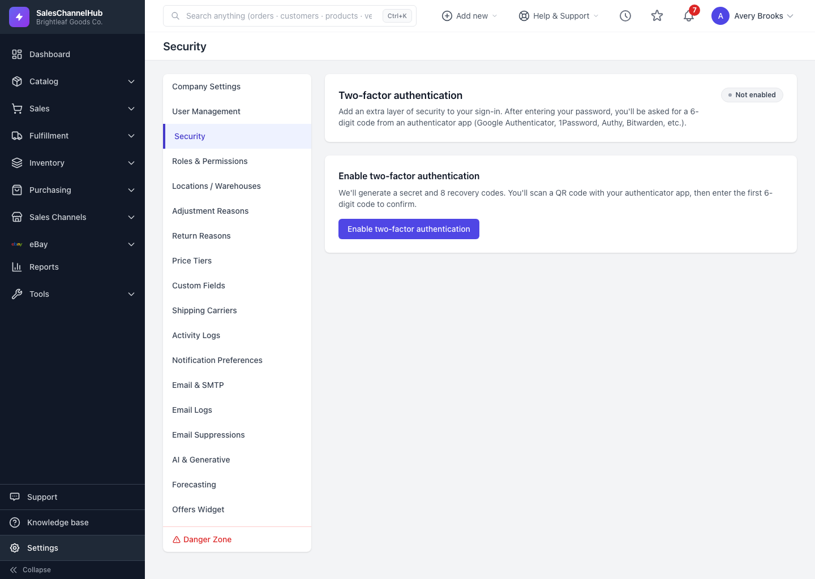The image size is (815, 579).
Task: Open Activity Logs section
Action: (x=237, y=335)
